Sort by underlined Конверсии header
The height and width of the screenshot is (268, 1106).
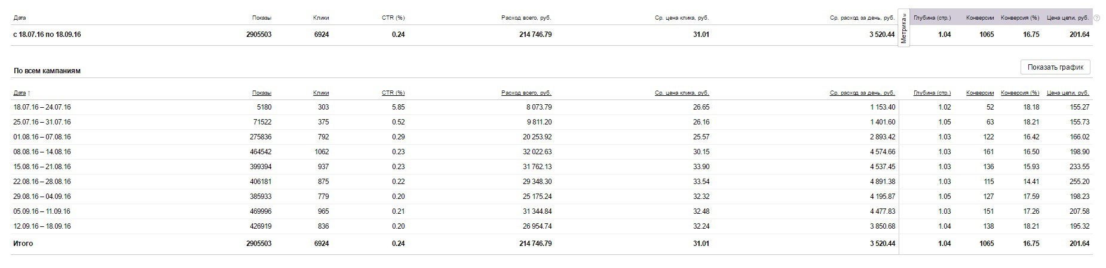click(979, 93)
